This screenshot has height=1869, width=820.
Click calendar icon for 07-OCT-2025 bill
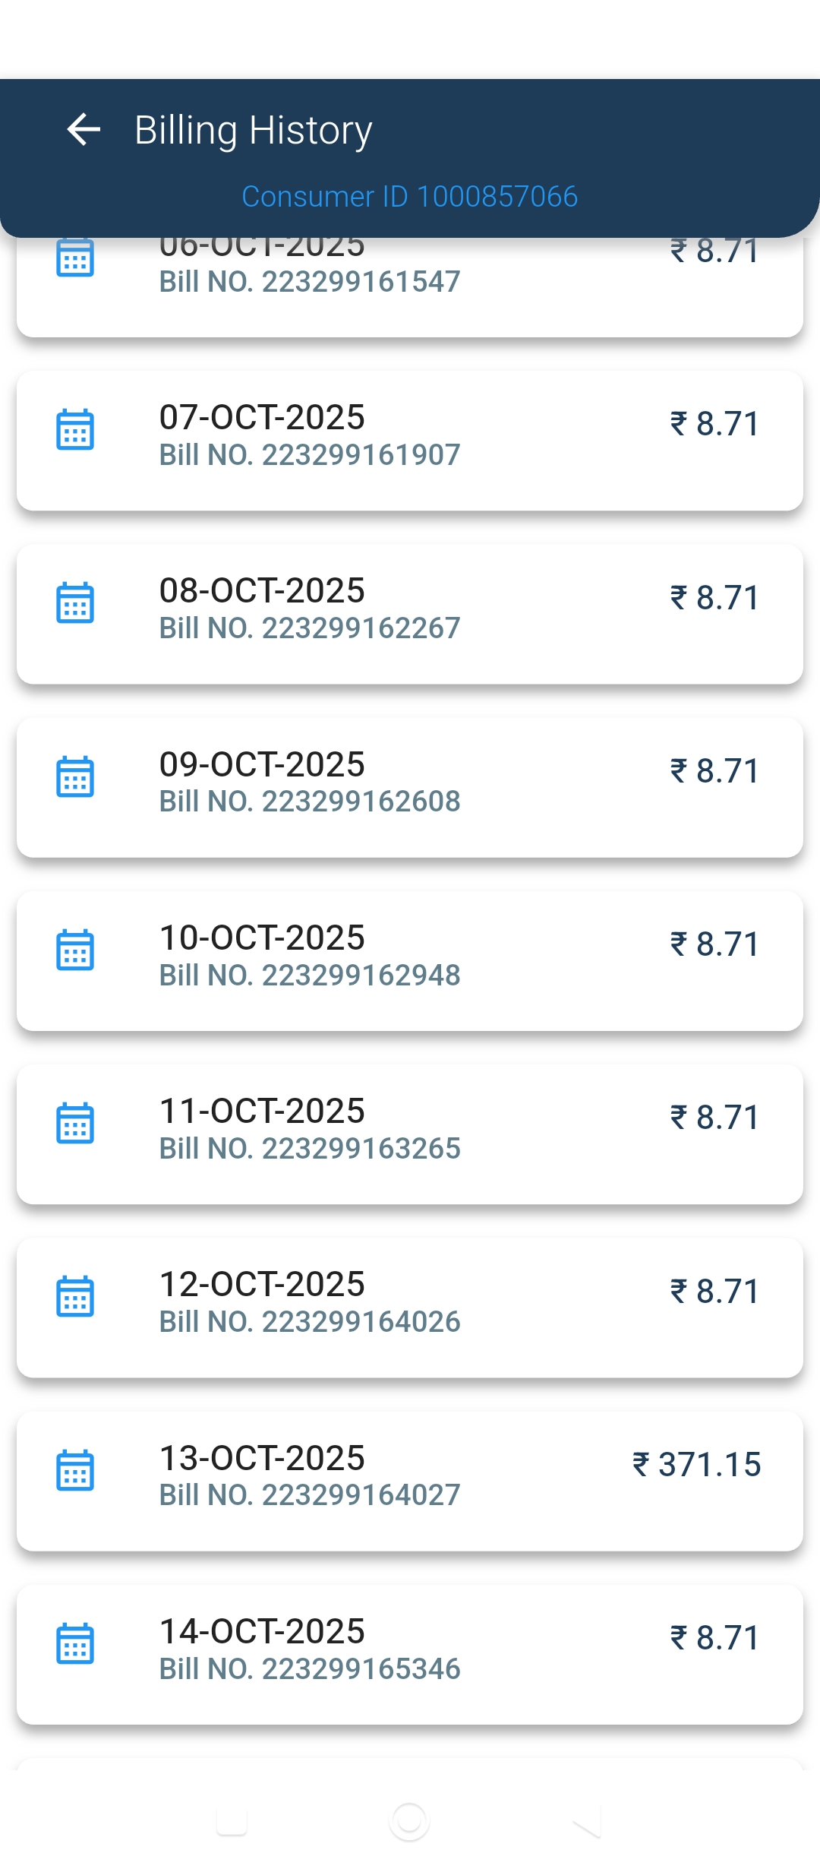click(x=75, y=429)
